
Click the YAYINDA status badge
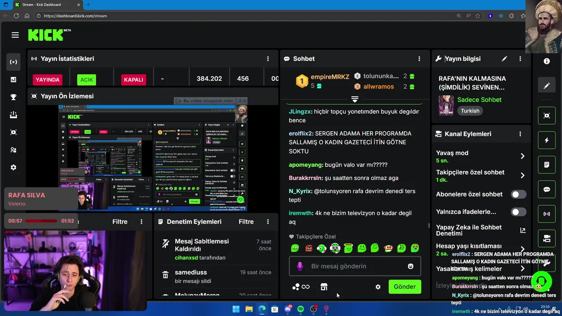(x=47, y=79)
